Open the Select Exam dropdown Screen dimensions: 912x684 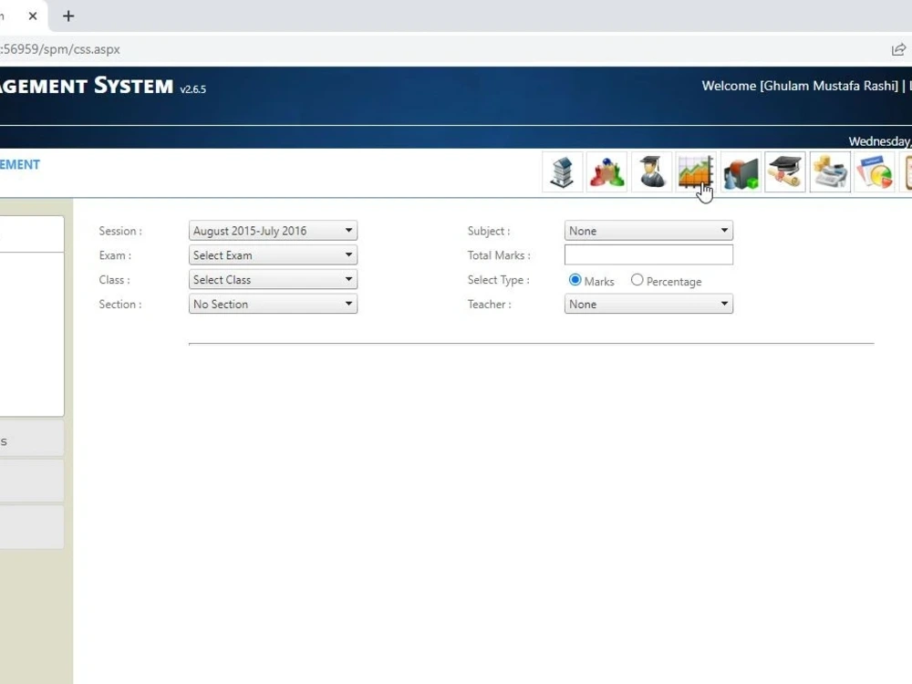[x=273, y=255]
